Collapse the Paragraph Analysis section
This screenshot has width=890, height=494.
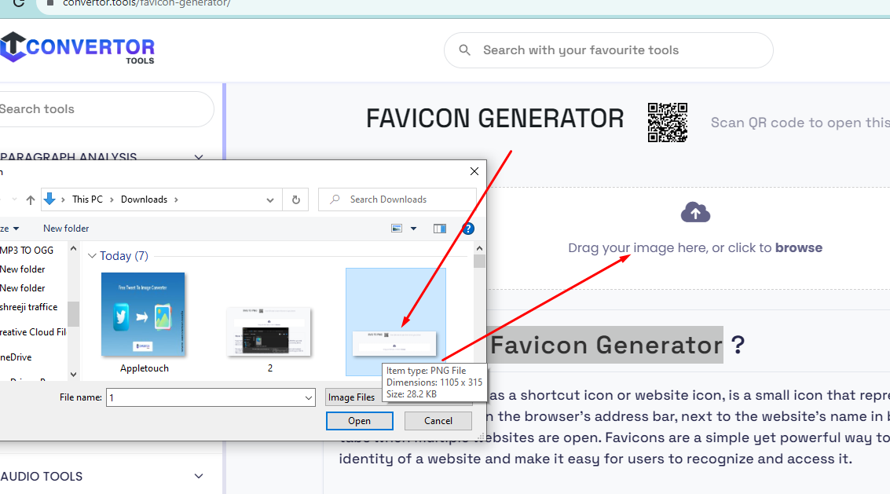[198, 157]
